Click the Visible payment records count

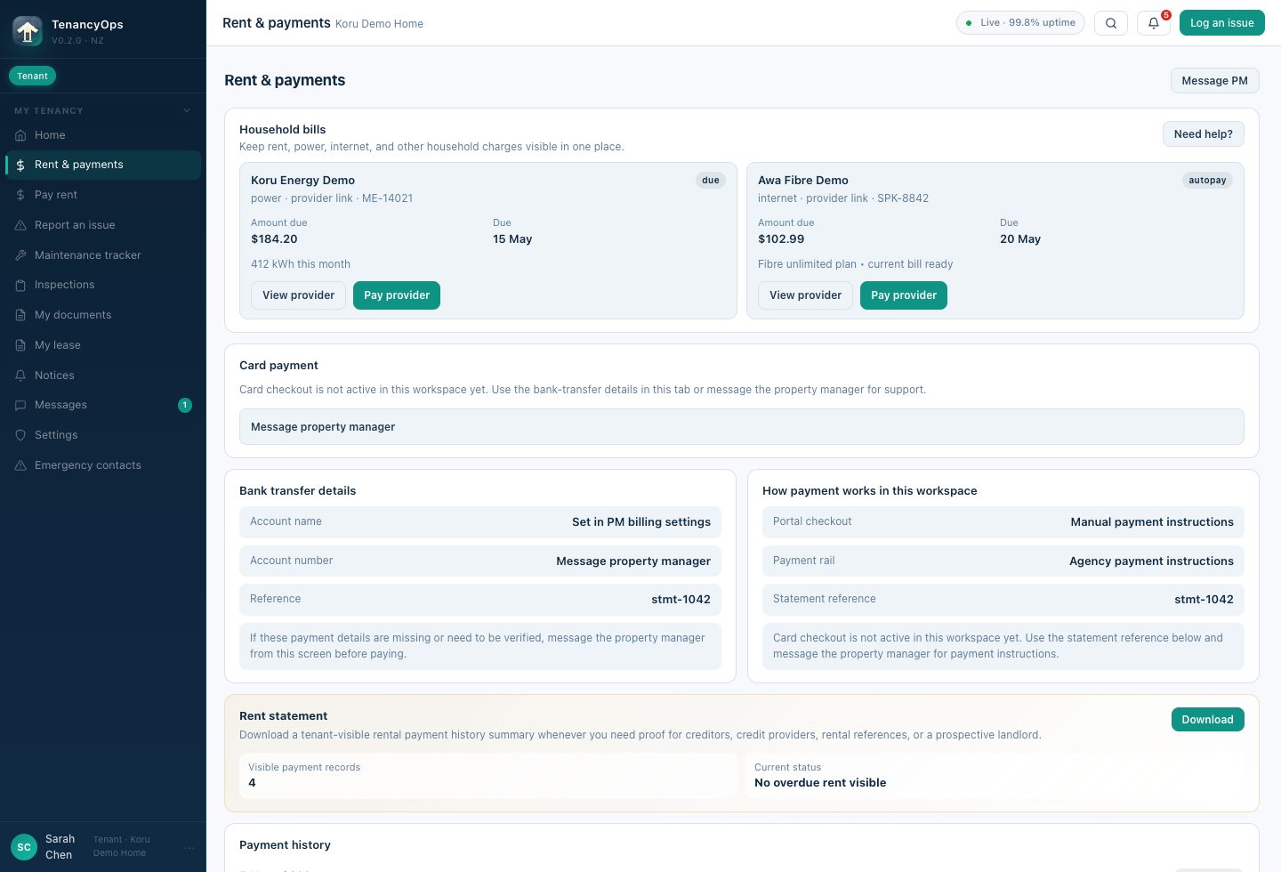pyautogui.click(x=252, y=783)
